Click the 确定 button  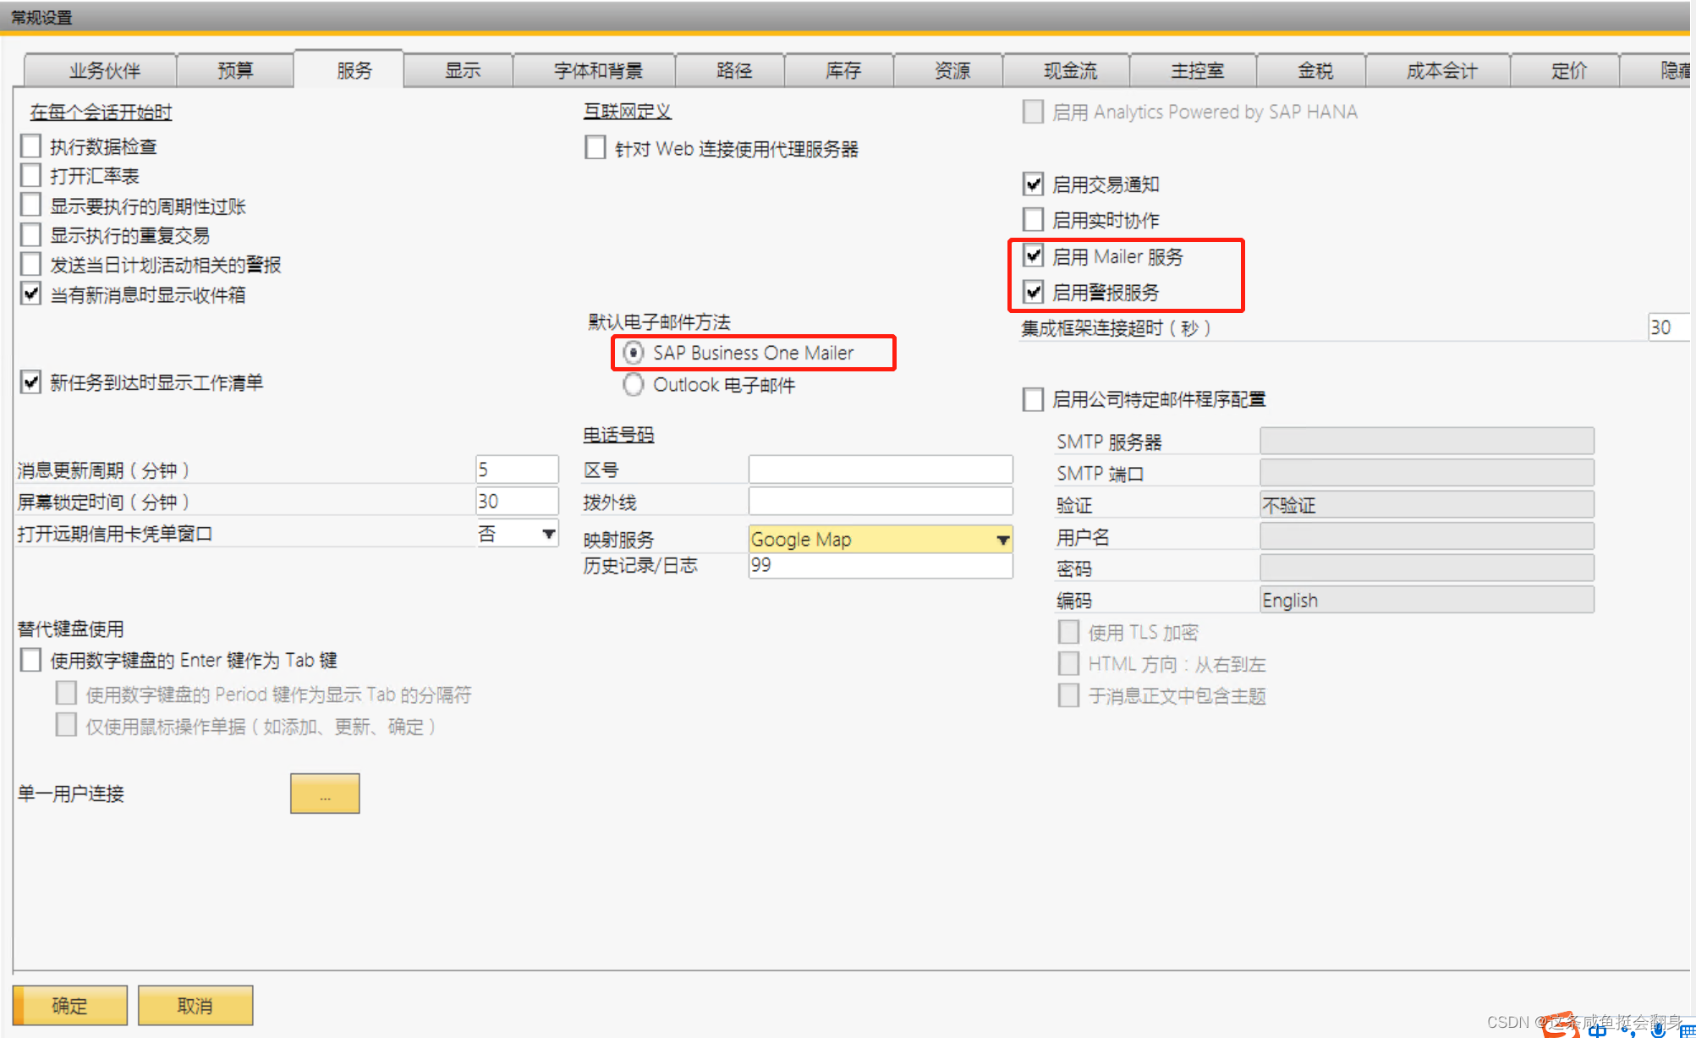pyautogui.click(x=69, y=1005)
